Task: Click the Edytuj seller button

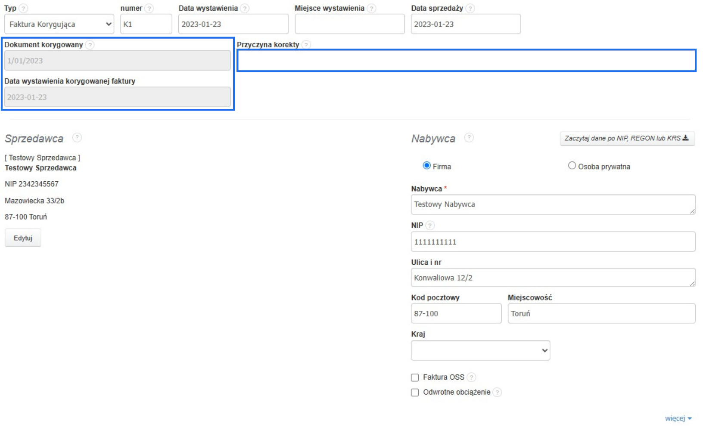Action: click(x=23, y=238)
